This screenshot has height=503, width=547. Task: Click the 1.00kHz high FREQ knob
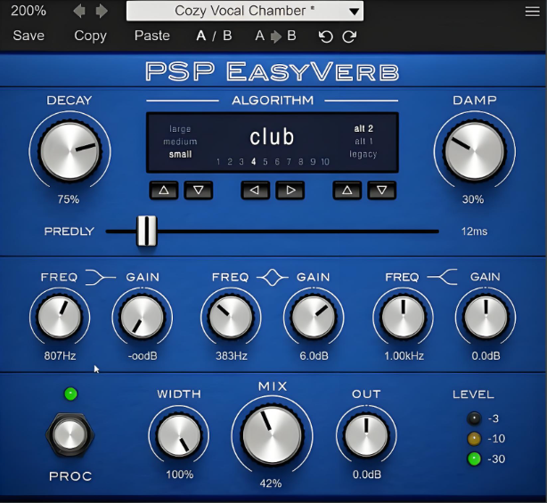[x=404, y=317]
